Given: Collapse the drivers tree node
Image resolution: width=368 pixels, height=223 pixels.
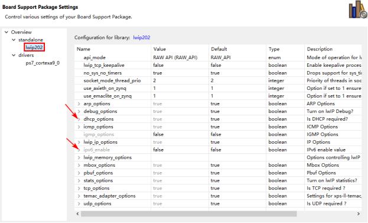Looking at the screenshot, I should coord(14,55).
